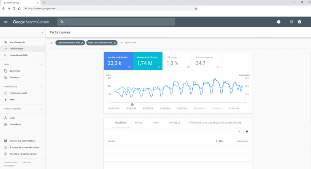Click help icon on Position moyenne card
The height and width of the screenshot is (169, 311).
[217, 67]
